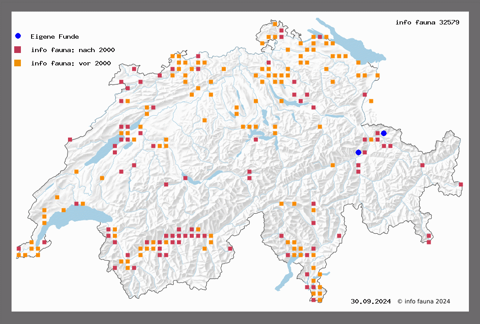Click Lake Maggiore in the south
Screen dimensions: 480x324
[284, 278]
